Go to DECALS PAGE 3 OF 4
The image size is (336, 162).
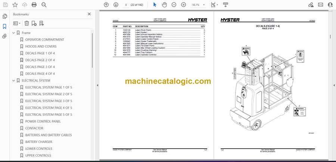[x=40, y=67]
